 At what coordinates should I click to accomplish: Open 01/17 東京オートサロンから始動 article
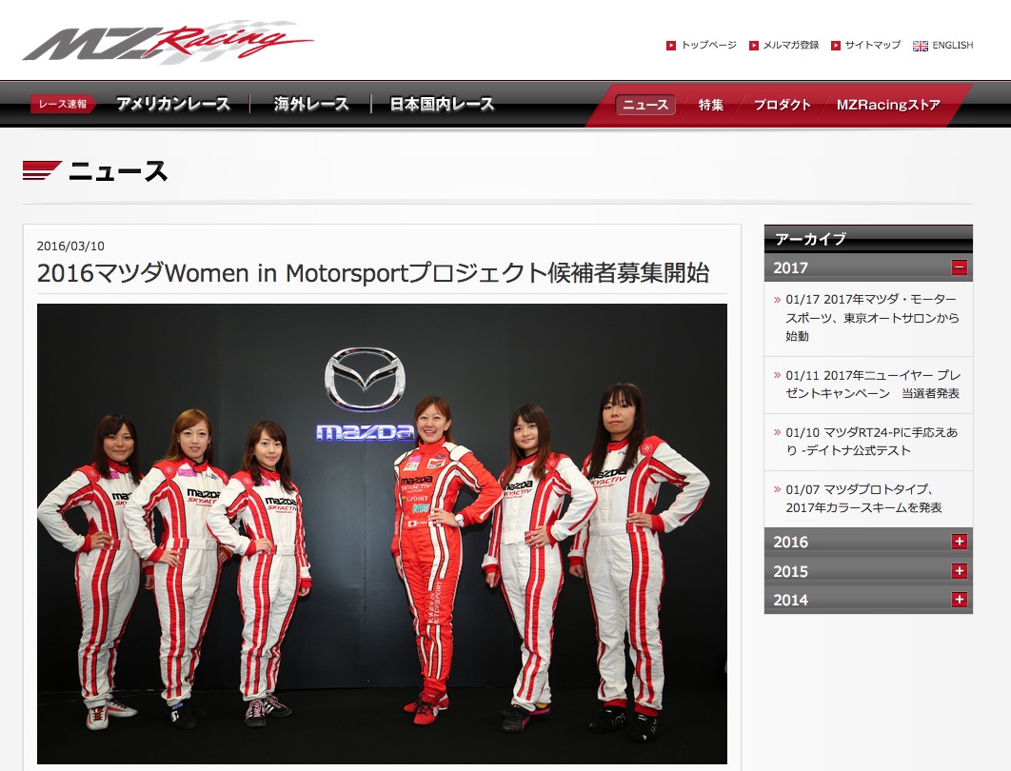pyautogui.click(x=872, y=318)
